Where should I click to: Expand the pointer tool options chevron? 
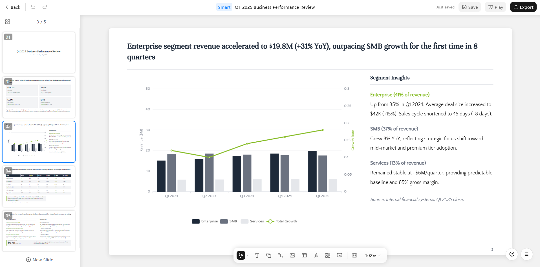[248, 255]
